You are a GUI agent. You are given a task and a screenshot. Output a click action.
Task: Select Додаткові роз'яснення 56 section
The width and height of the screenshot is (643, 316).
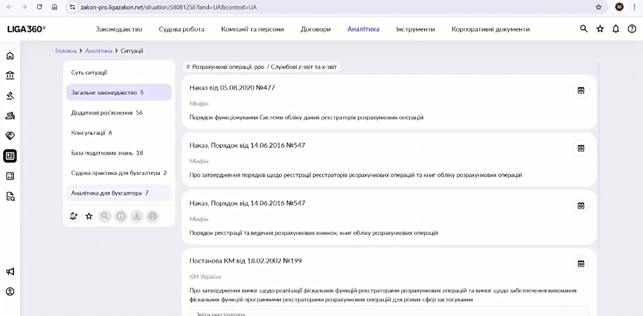pyautogui.click(x=107, y=113)
